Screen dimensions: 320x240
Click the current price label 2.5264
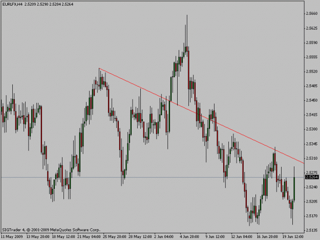[x=312, y=177]
